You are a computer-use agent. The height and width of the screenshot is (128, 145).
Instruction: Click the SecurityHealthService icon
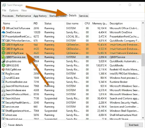click(x=3, y=103)
